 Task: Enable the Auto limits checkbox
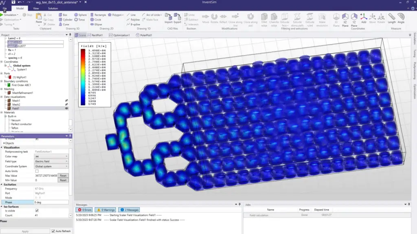[37, 171]
